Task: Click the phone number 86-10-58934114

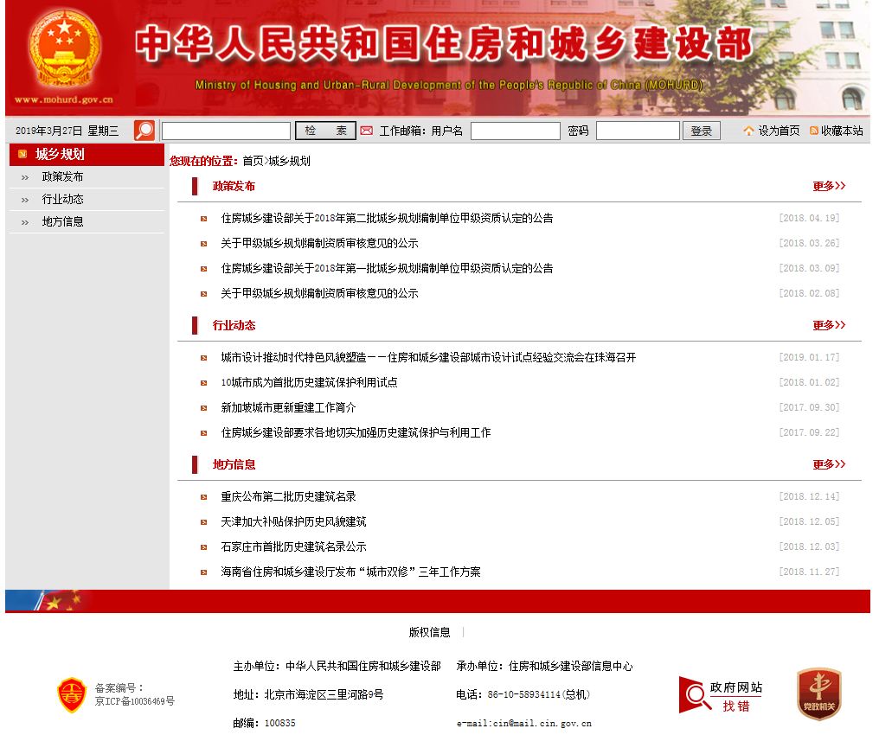Action: click(524, 694)
